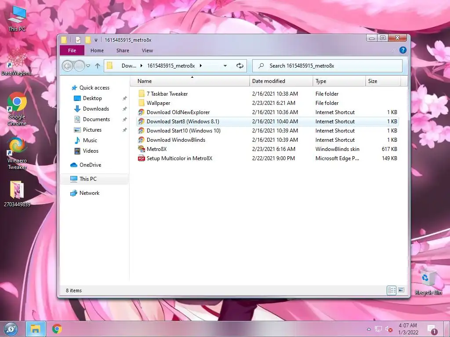Image resolution: width=450 pixels, height=337 pixels.
Task: Open Videos in navigation pane
Action: click(91, 151)
